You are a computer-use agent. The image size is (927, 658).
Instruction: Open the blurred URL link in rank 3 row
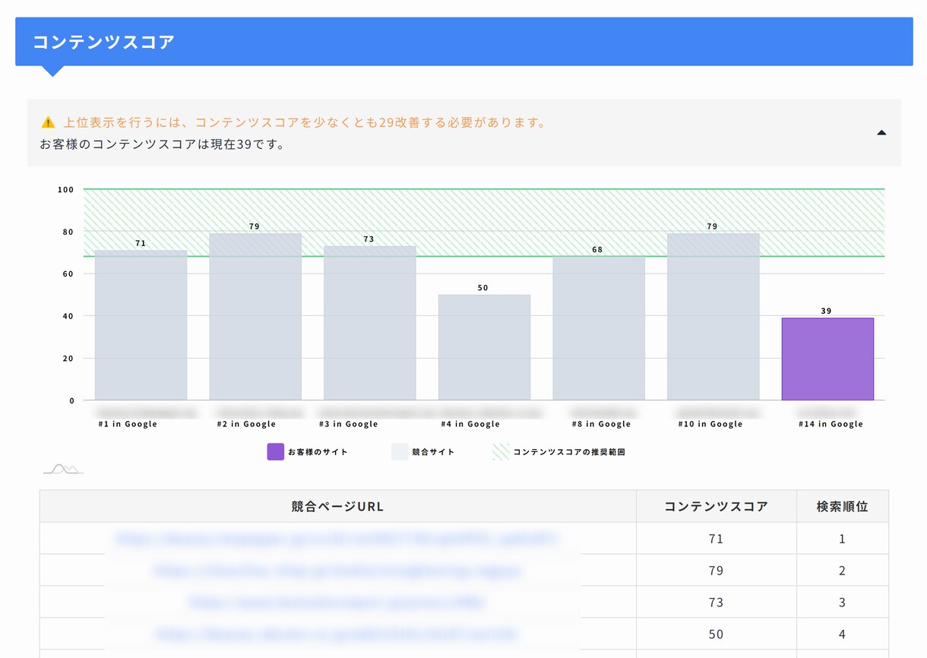[x=337, y=603]
